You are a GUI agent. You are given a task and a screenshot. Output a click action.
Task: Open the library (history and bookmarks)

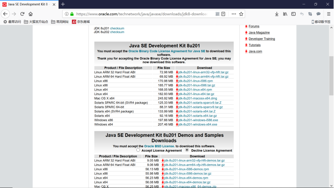[285, 14]
